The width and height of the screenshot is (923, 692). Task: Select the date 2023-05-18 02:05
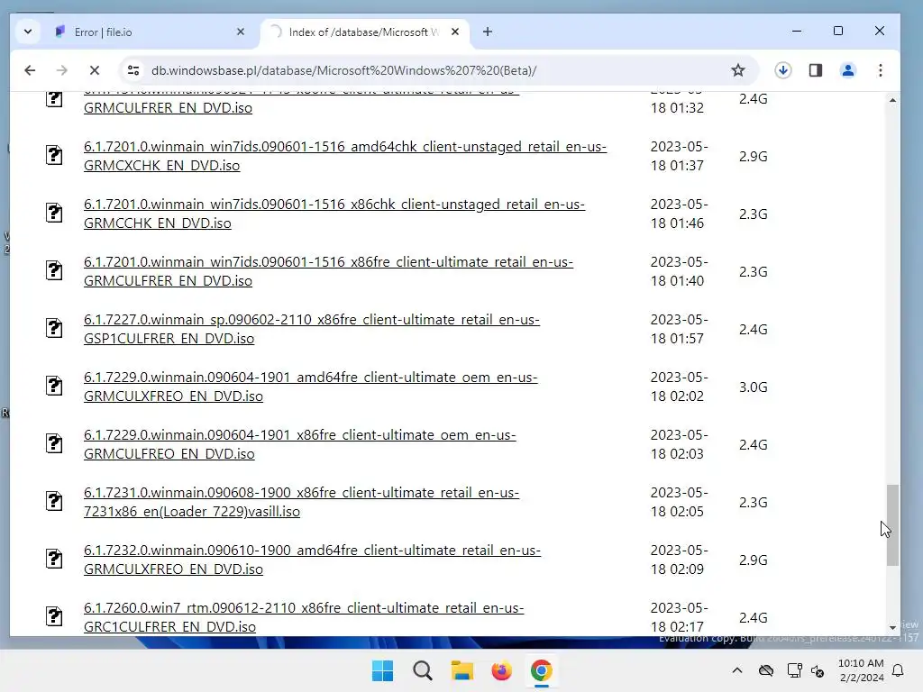[679, 502]
